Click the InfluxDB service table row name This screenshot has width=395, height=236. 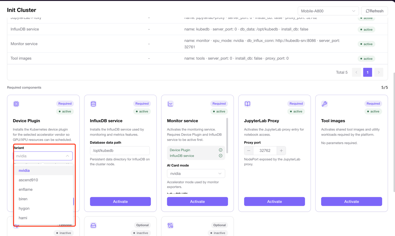pos(25,29)
